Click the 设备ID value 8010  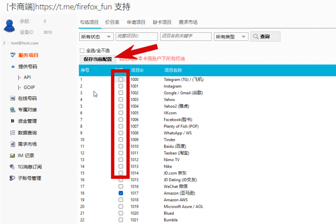pyautogui.click(x=48, y=32)
